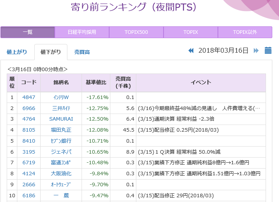
Task: Open the calendar date picker icon
Action: 268,50
